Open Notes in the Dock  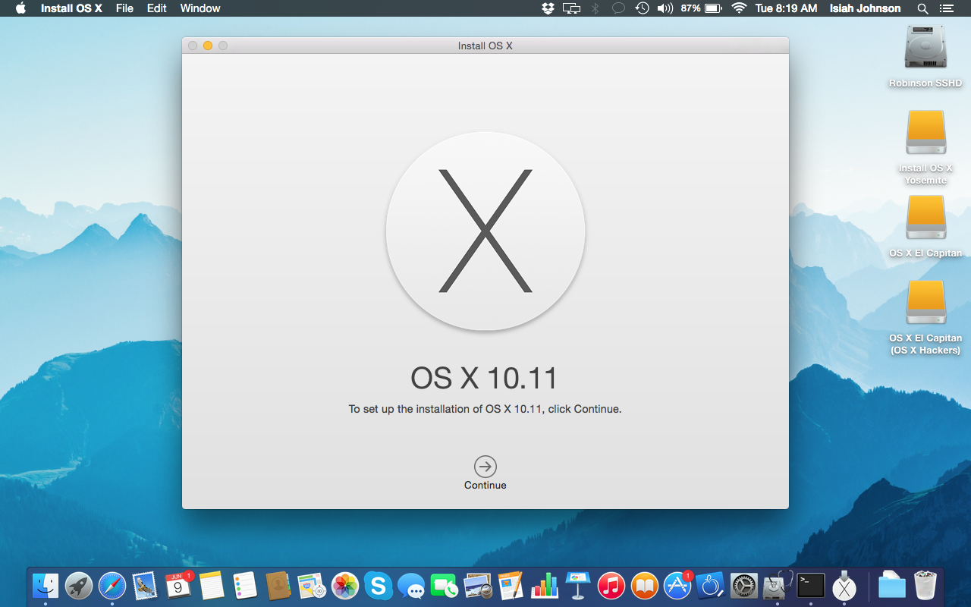click(212, 585)
